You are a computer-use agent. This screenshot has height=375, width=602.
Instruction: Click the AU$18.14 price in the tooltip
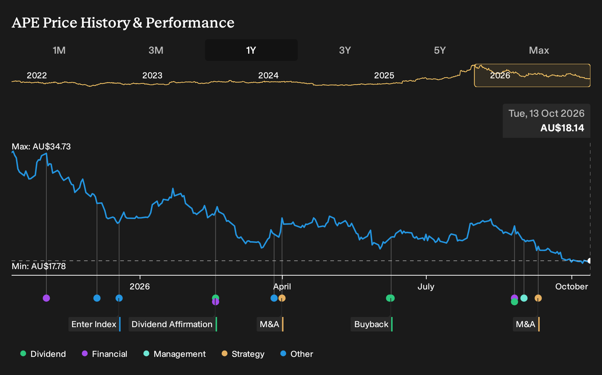click(x=562, y=128)
